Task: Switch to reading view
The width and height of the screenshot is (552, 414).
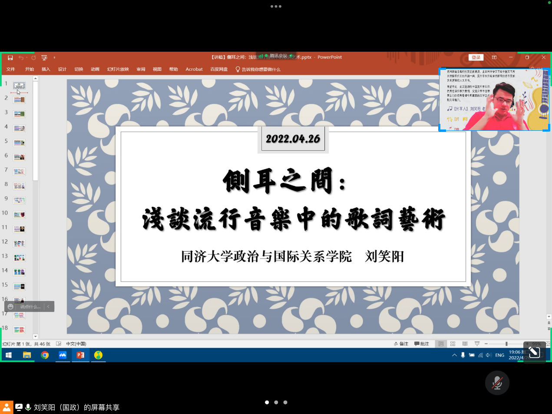Action: [x=465, y=344]
